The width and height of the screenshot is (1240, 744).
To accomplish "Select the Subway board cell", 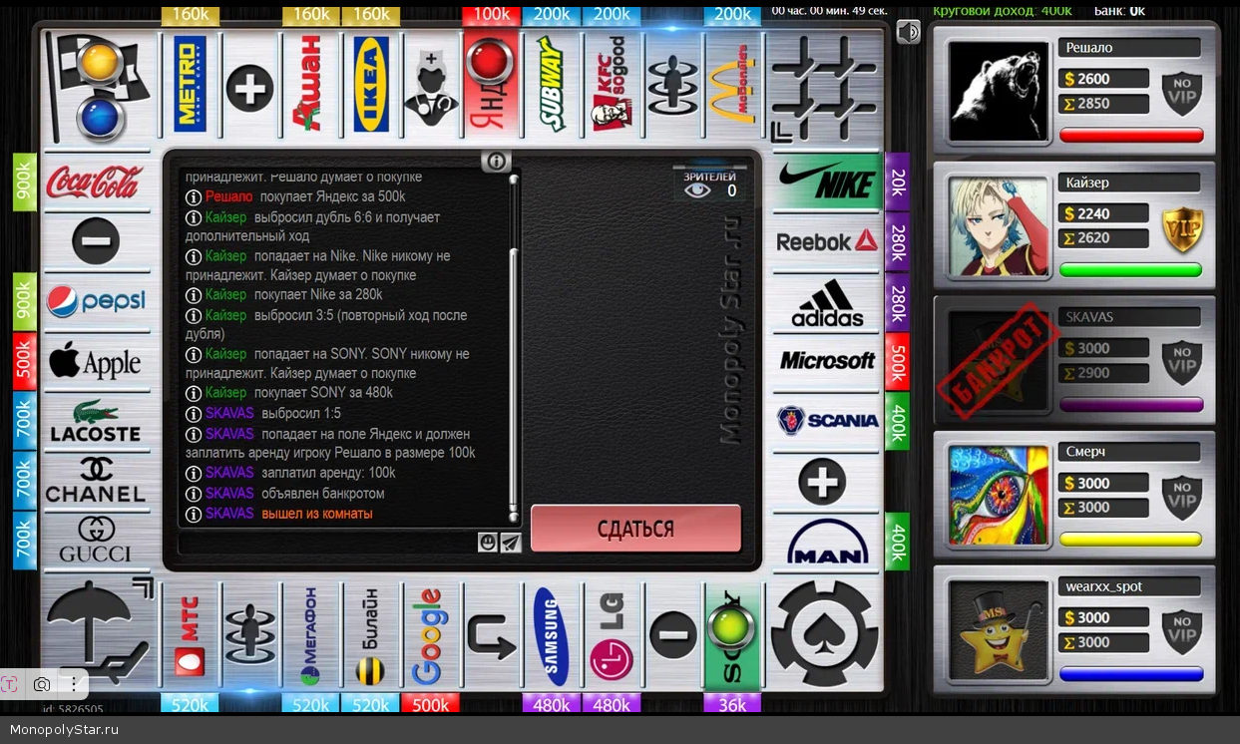I will [x=552, y=85].
